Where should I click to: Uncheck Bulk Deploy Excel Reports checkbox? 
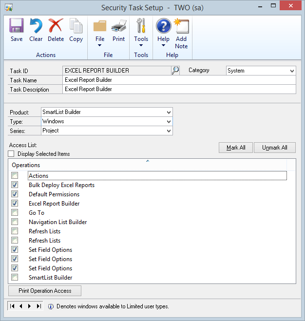click(15, 185)
